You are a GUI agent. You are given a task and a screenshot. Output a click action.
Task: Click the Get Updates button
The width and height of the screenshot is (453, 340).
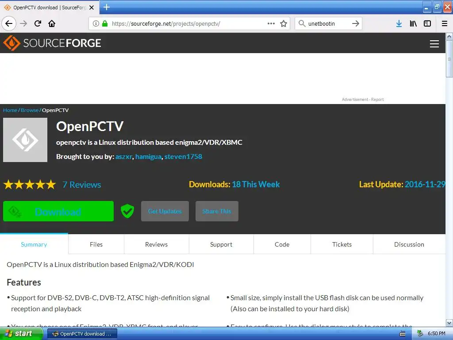click(x=165, y=211)
